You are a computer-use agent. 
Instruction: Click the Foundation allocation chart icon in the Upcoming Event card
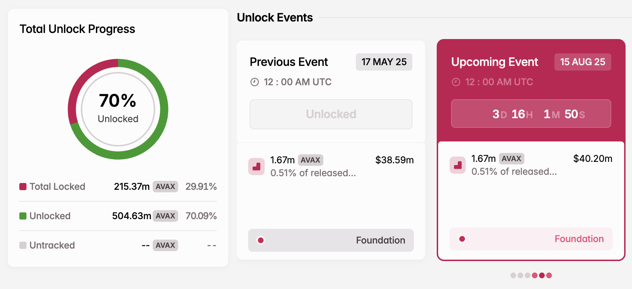(x=457, y=165)
